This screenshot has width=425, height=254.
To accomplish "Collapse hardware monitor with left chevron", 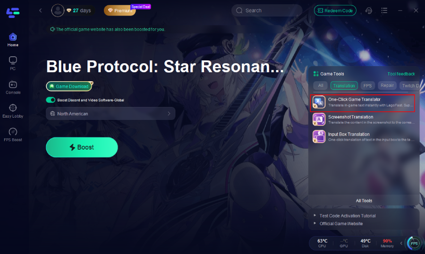I will tap(401, 243).
